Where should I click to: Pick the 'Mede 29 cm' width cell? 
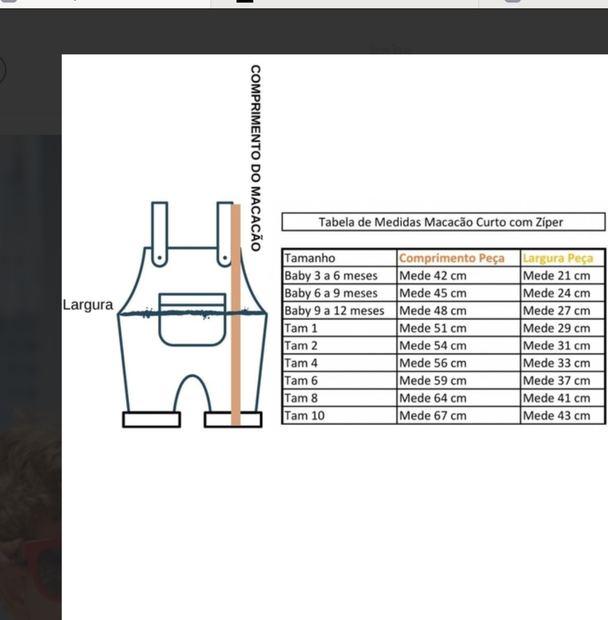[563, 328]
